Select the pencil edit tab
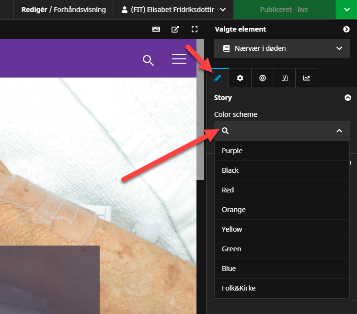 tap(218, 78)
